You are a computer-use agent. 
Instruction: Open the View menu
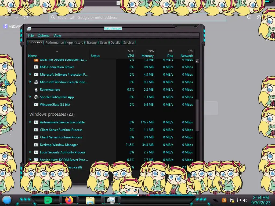pyautogui.click(x=57, y=36)
